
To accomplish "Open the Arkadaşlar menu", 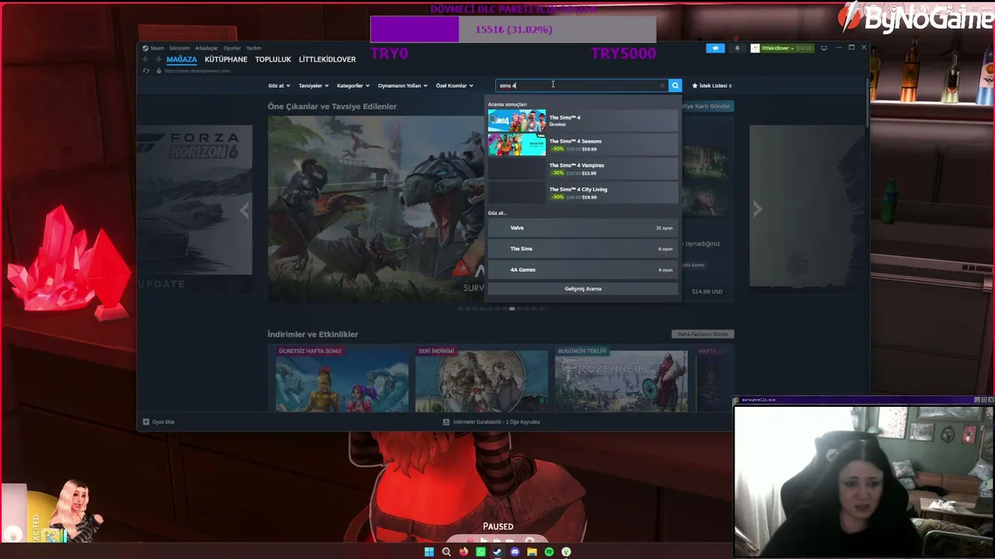I will pos(207,48).
